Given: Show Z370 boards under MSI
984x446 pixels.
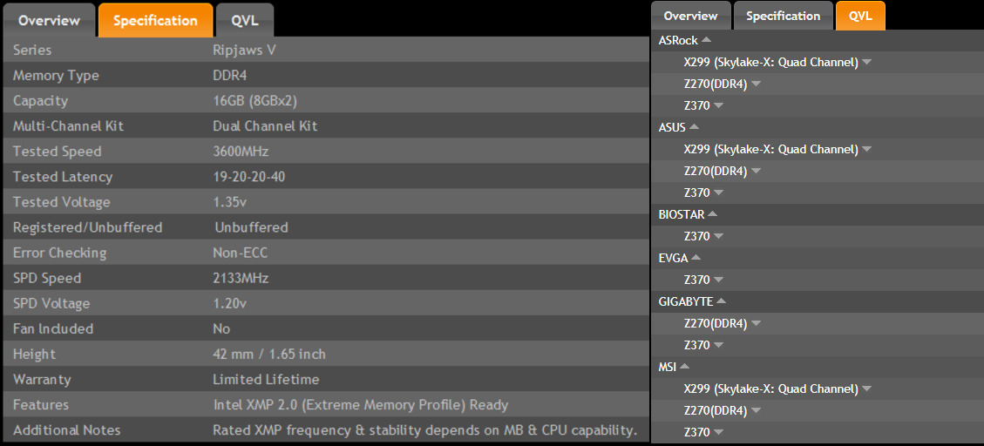Looking at the screenshot, I should tap(718, 432).
